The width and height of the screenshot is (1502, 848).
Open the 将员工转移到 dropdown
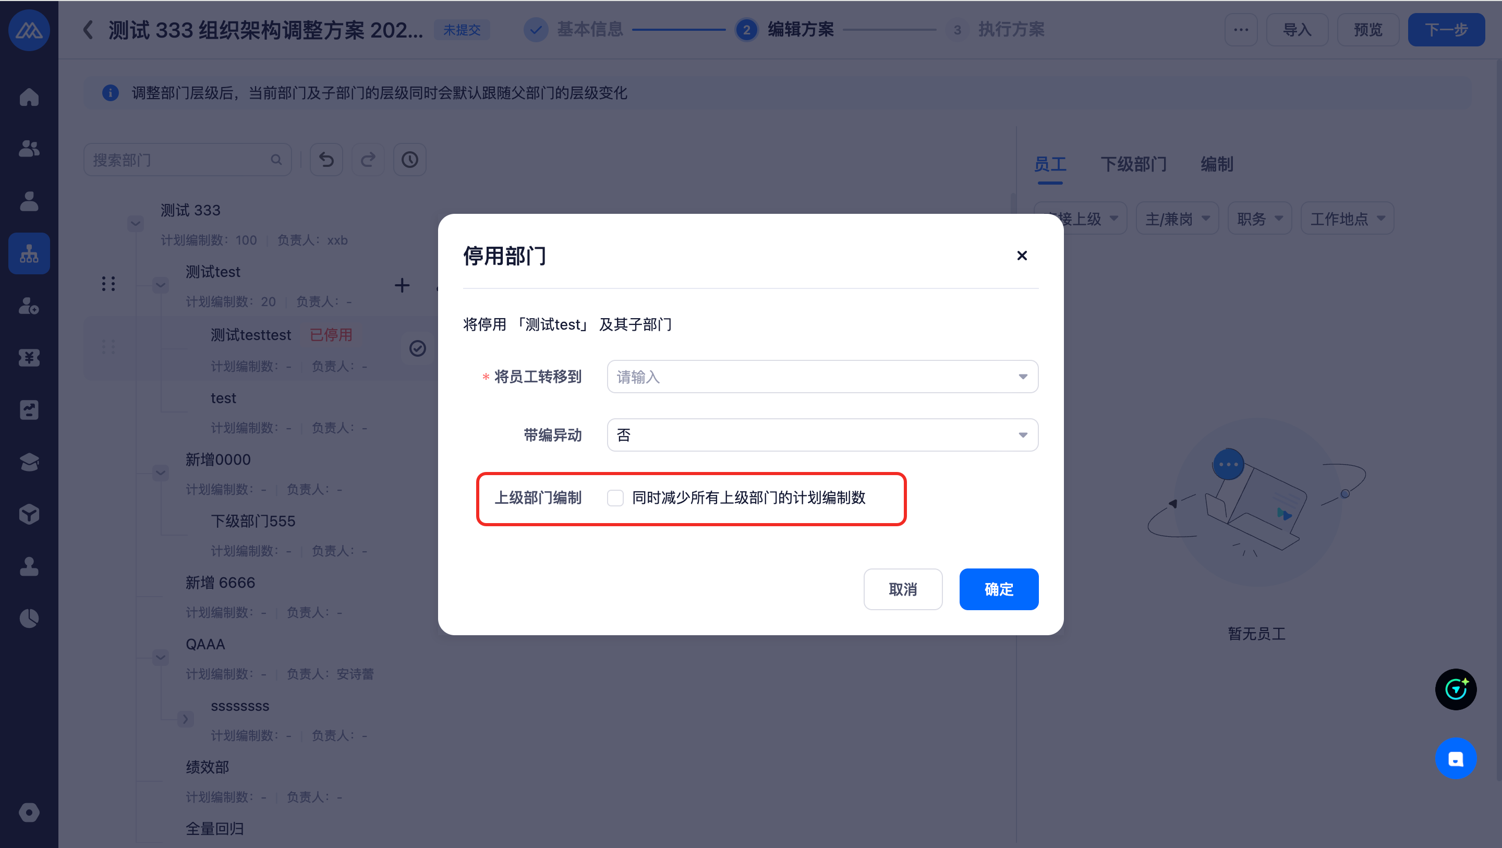click(x=822, y=377)
